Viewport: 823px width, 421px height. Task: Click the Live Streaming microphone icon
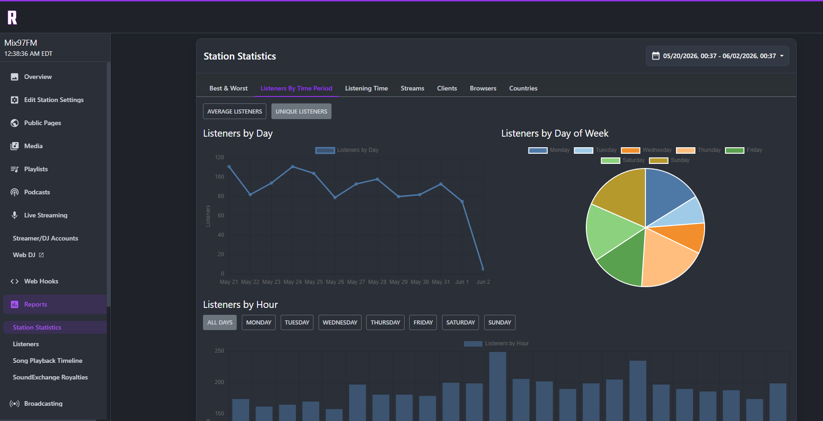[x=15, y=215]
